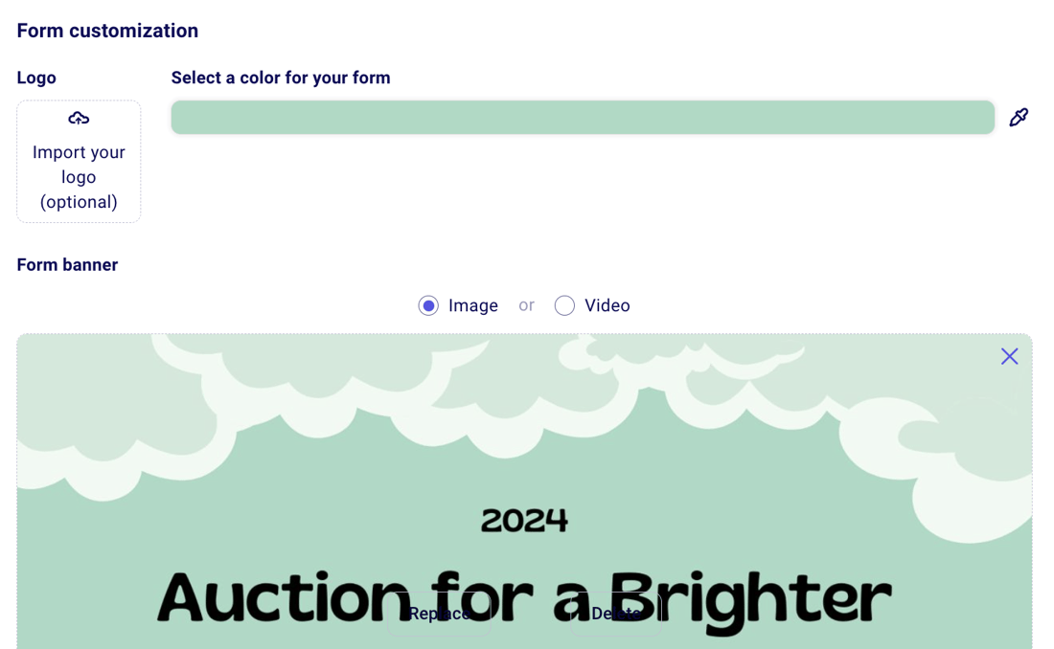Viewport: 1054px width, 649px height.
Task: Select the Image radio button for the banner
Action: (428, 305)
